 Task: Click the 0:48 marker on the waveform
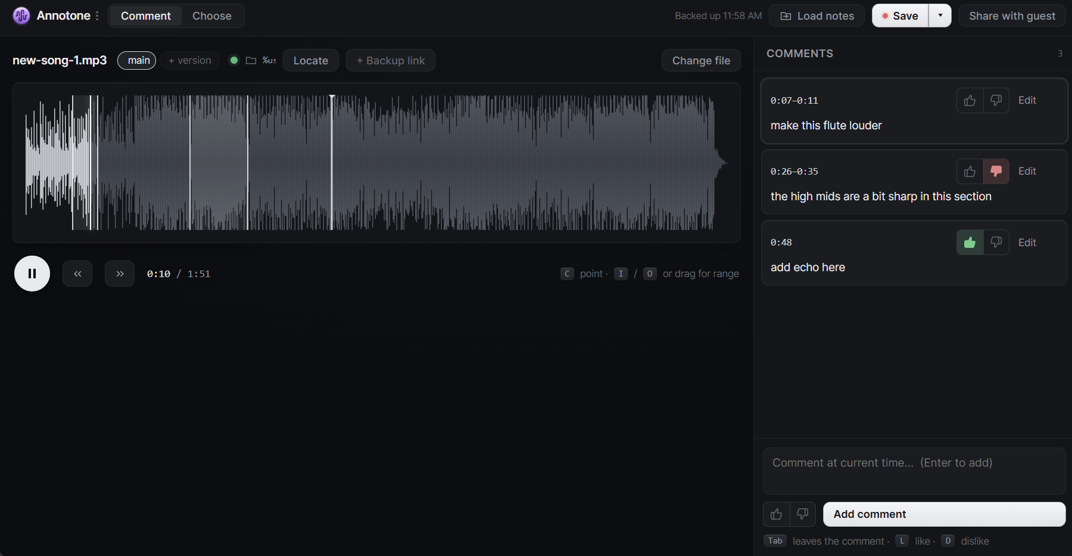(x=332, y=162)
